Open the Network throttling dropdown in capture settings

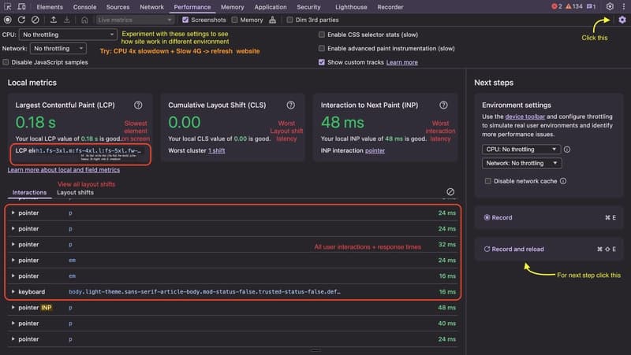(58, 48)
